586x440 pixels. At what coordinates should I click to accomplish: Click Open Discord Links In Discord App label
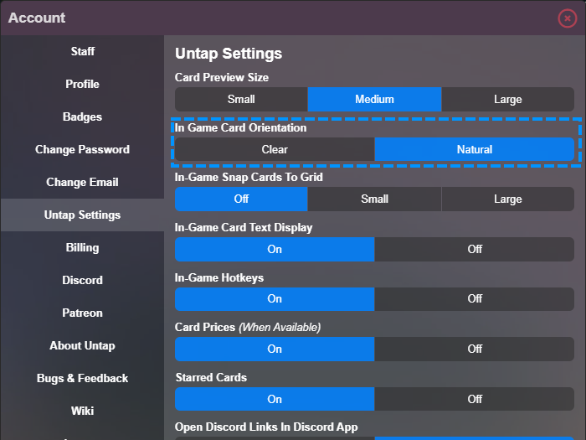(x=266, y=427)
